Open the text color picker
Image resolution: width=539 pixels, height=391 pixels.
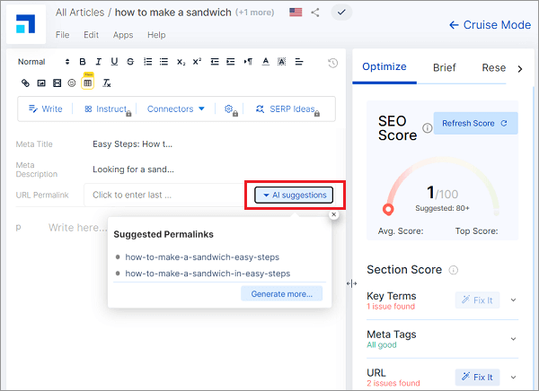click(x=265, y=62)
